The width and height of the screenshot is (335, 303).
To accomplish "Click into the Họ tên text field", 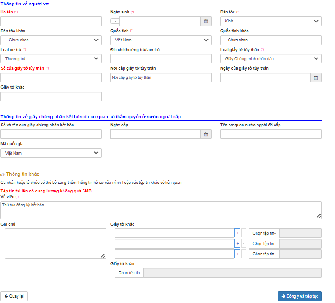I will [51, 21].
